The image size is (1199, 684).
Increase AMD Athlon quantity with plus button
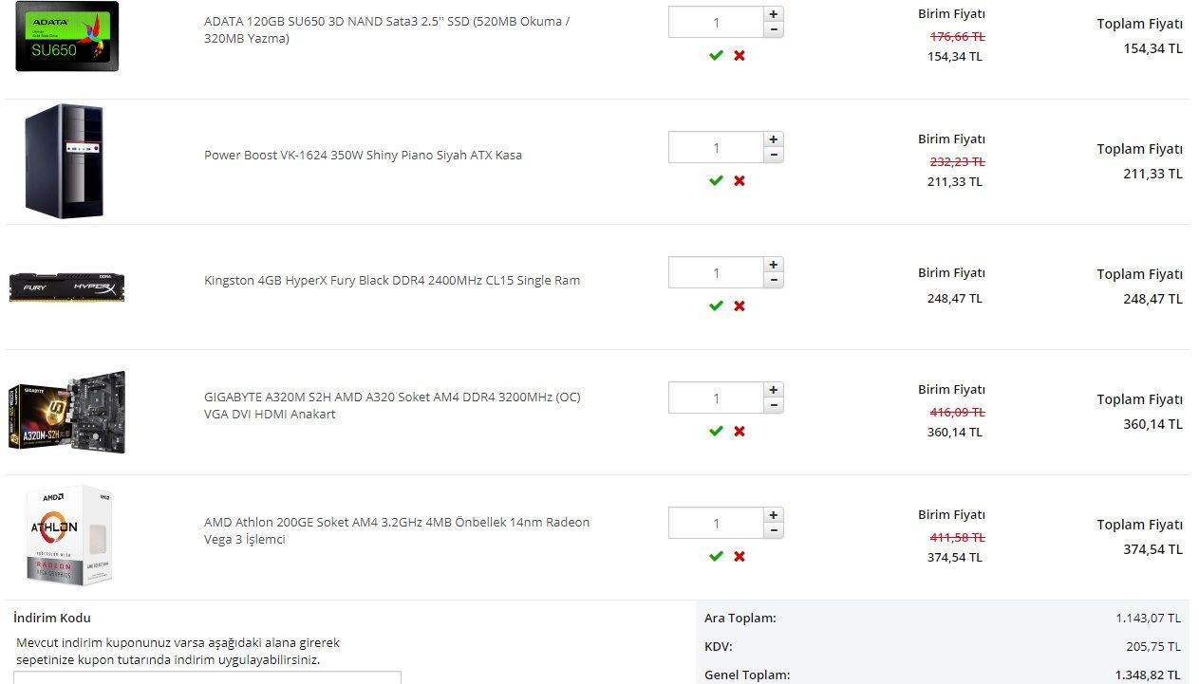774,515
